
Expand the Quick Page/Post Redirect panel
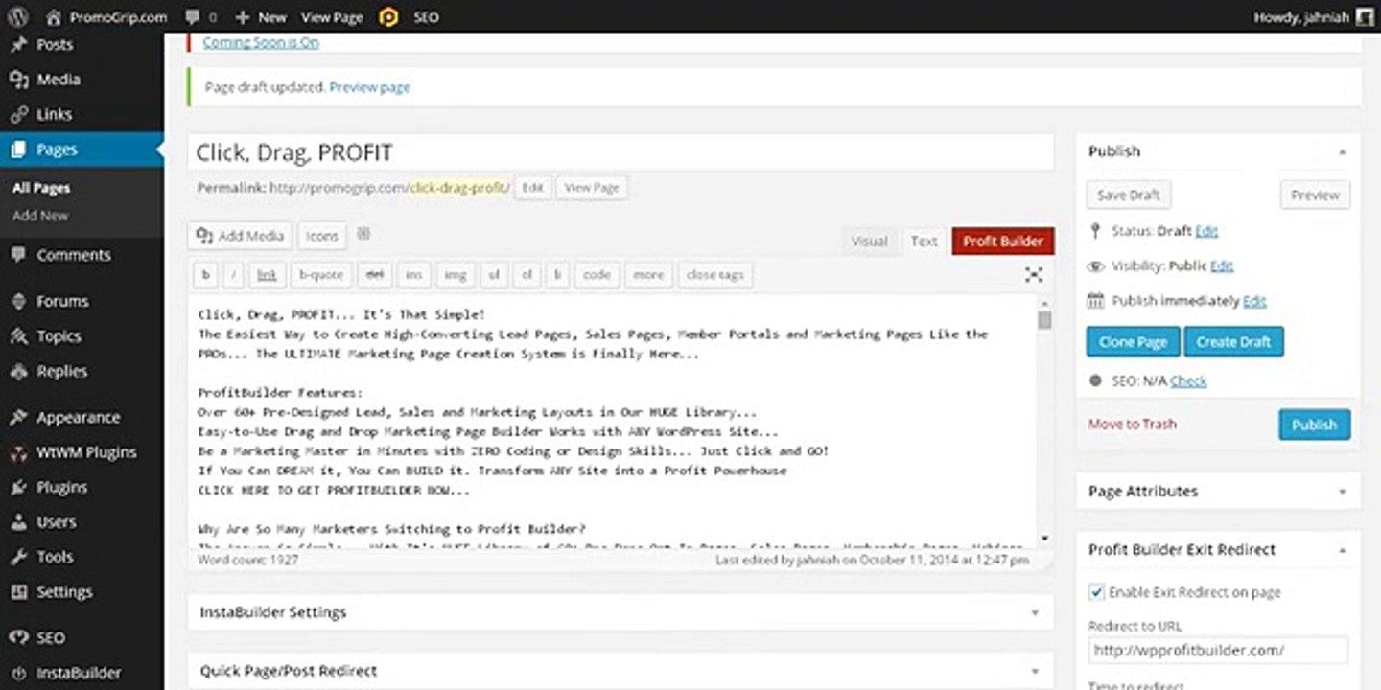pyautogui.click(x=1035, y=671)
